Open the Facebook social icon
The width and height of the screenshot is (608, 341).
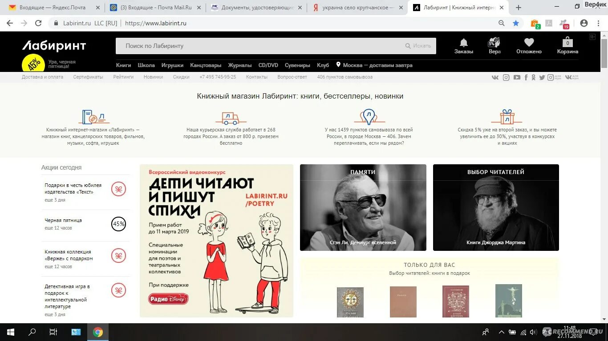tap(526, 77)
